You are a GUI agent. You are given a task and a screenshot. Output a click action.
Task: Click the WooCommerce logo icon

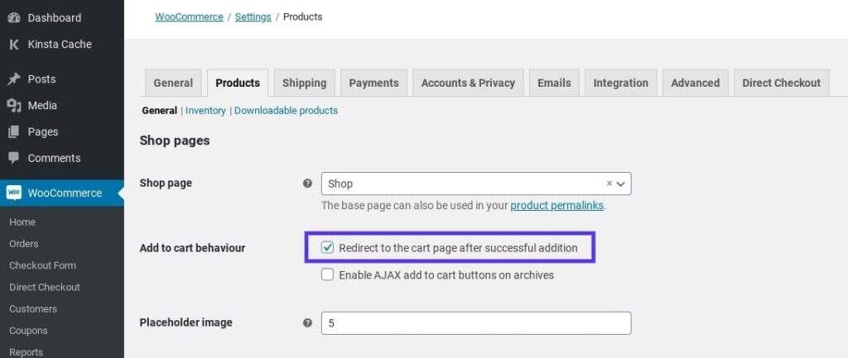tap(14, 193)
